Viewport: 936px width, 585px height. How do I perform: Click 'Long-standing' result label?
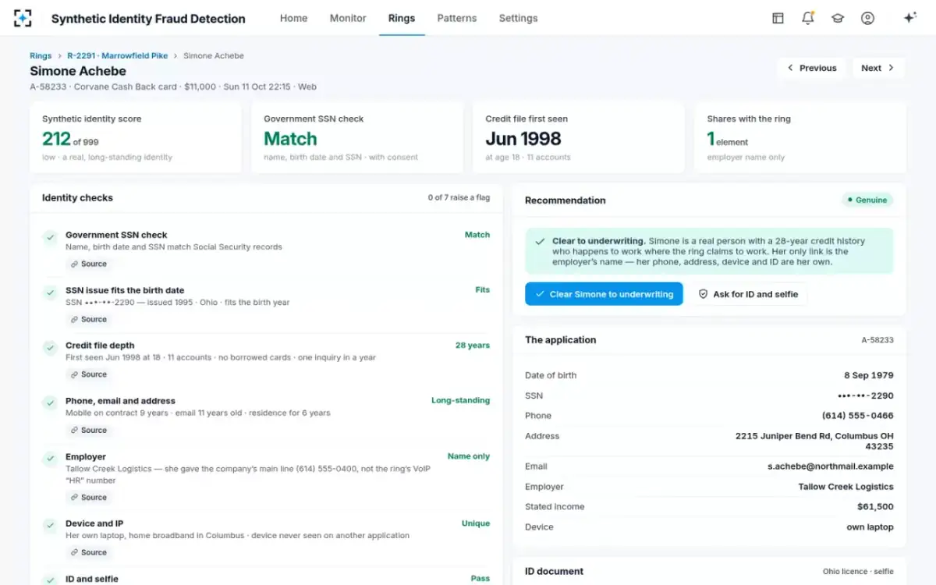point(461,401)
